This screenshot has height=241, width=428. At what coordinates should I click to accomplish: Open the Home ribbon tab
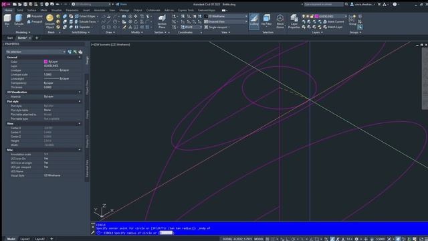pos(8,10)
